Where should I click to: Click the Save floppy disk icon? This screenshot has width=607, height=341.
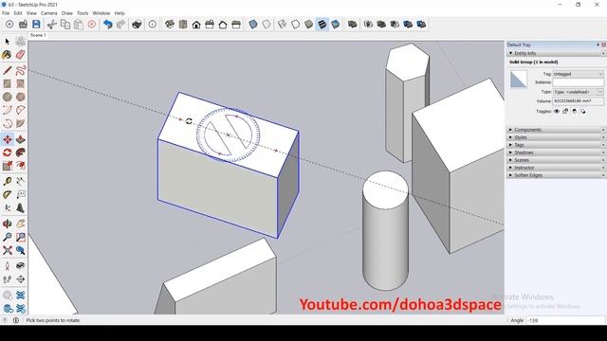36,25
